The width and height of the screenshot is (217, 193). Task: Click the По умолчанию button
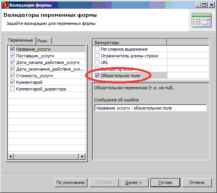click(x=71, y=182)
